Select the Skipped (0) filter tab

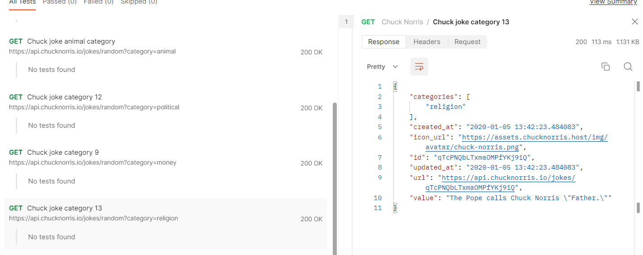click(139, 2)
